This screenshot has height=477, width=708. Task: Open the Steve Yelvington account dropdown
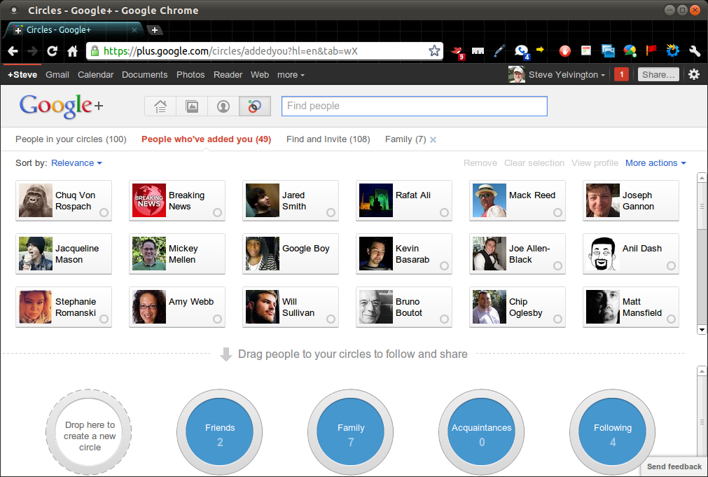click(x=567, y=75)
